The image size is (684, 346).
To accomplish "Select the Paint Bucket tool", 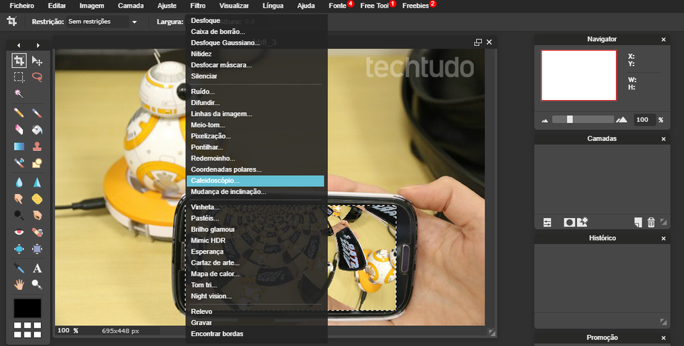I will click(37, 130).
